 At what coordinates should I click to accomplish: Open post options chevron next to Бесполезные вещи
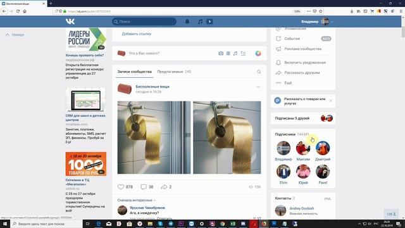pyautogui.click(x=258, y=87)
